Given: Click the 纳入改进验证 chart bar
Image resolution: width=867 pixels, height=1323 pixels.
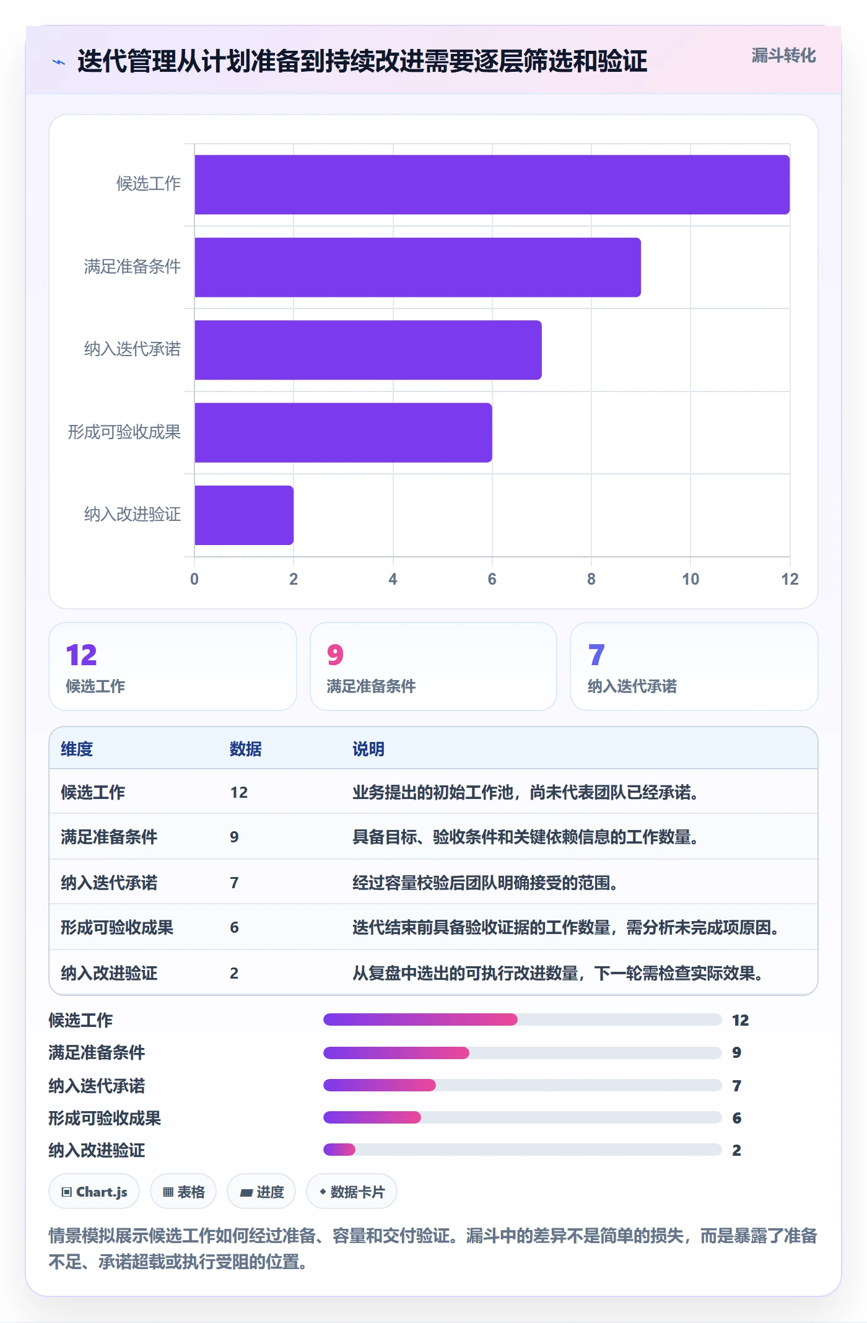Looking at the screenshot, I should [244, 515].
